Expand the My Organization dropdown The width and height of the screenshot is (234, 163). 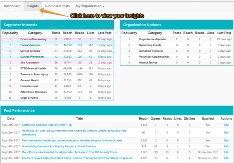click(x=90, y=6)
